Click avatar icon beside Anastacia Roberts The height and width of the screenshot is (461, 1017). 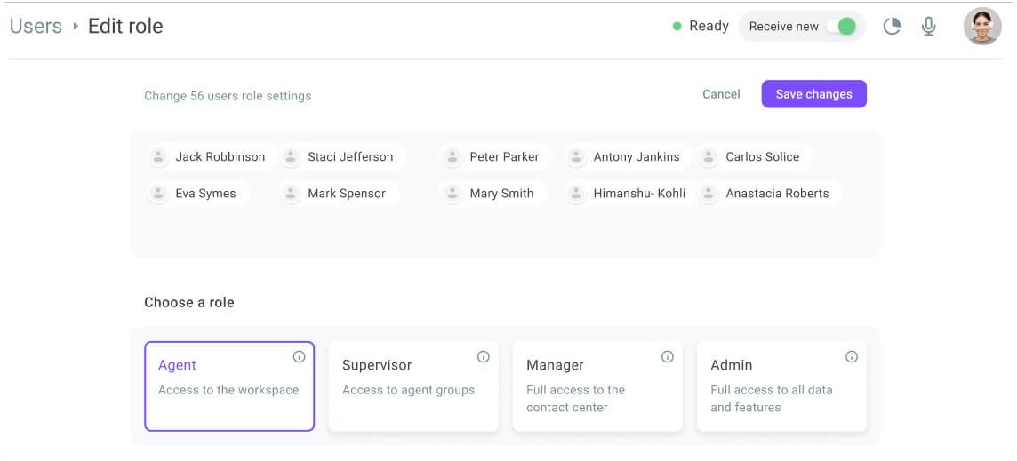709,194
